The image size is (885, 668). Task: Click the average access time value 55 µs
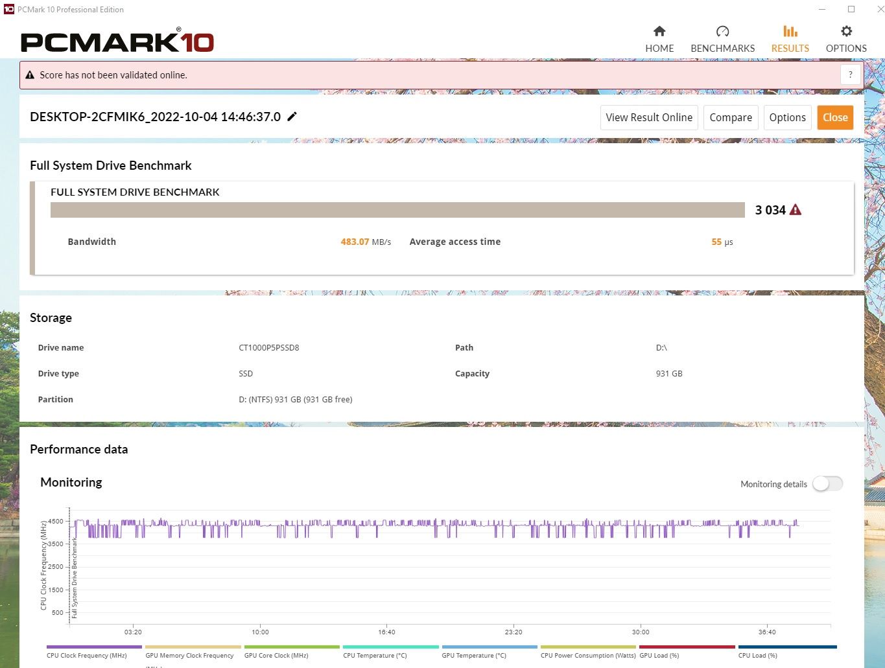tap(722, 242)
